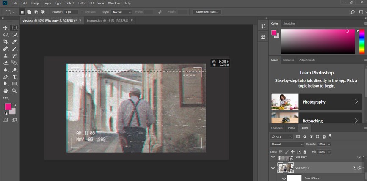
Task: Open the layer blend mode dropdown
Action: click(x=287, y=144)
